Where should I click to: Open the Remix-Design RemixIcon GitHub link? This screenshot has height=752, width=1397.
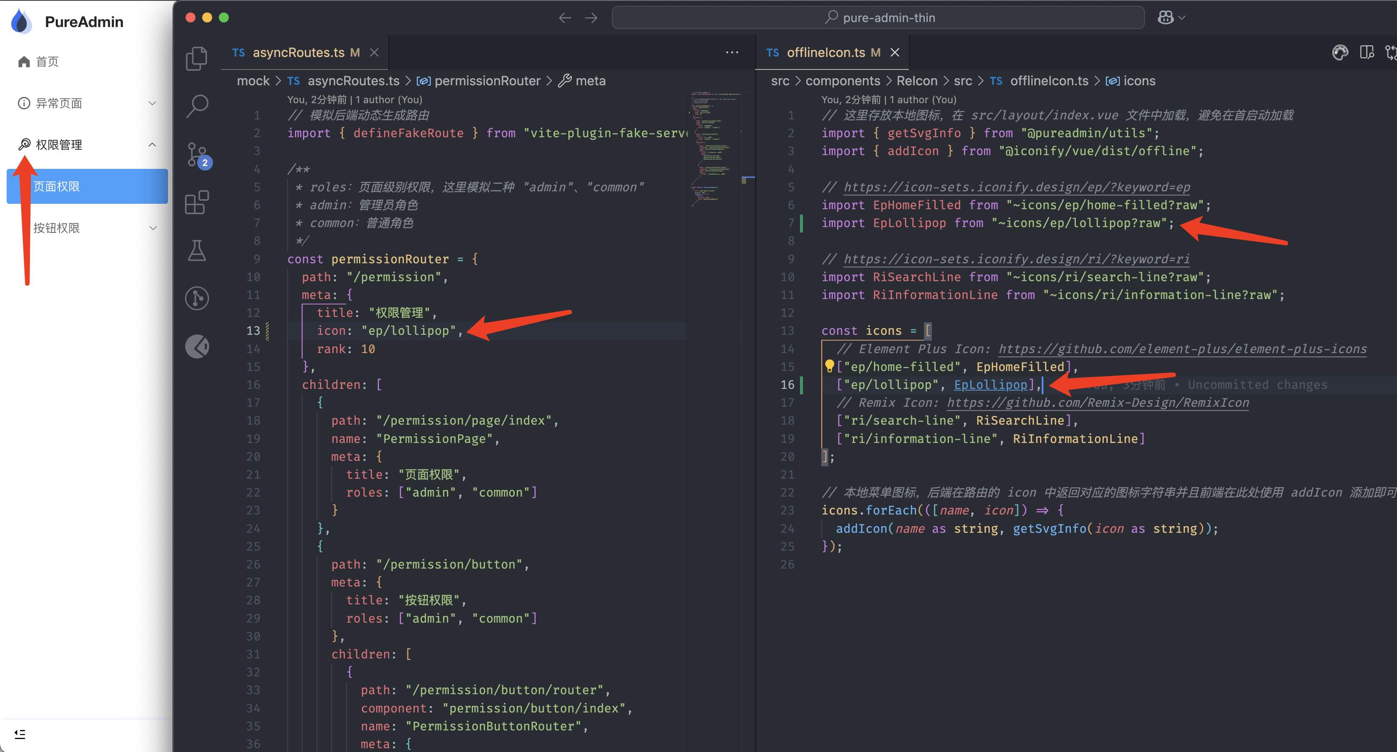[1097, 403]
